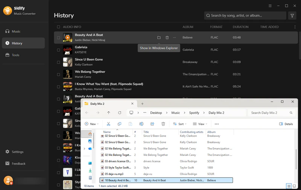
Task: Open the View dropdown in Explorer
Action: point(200,124)
